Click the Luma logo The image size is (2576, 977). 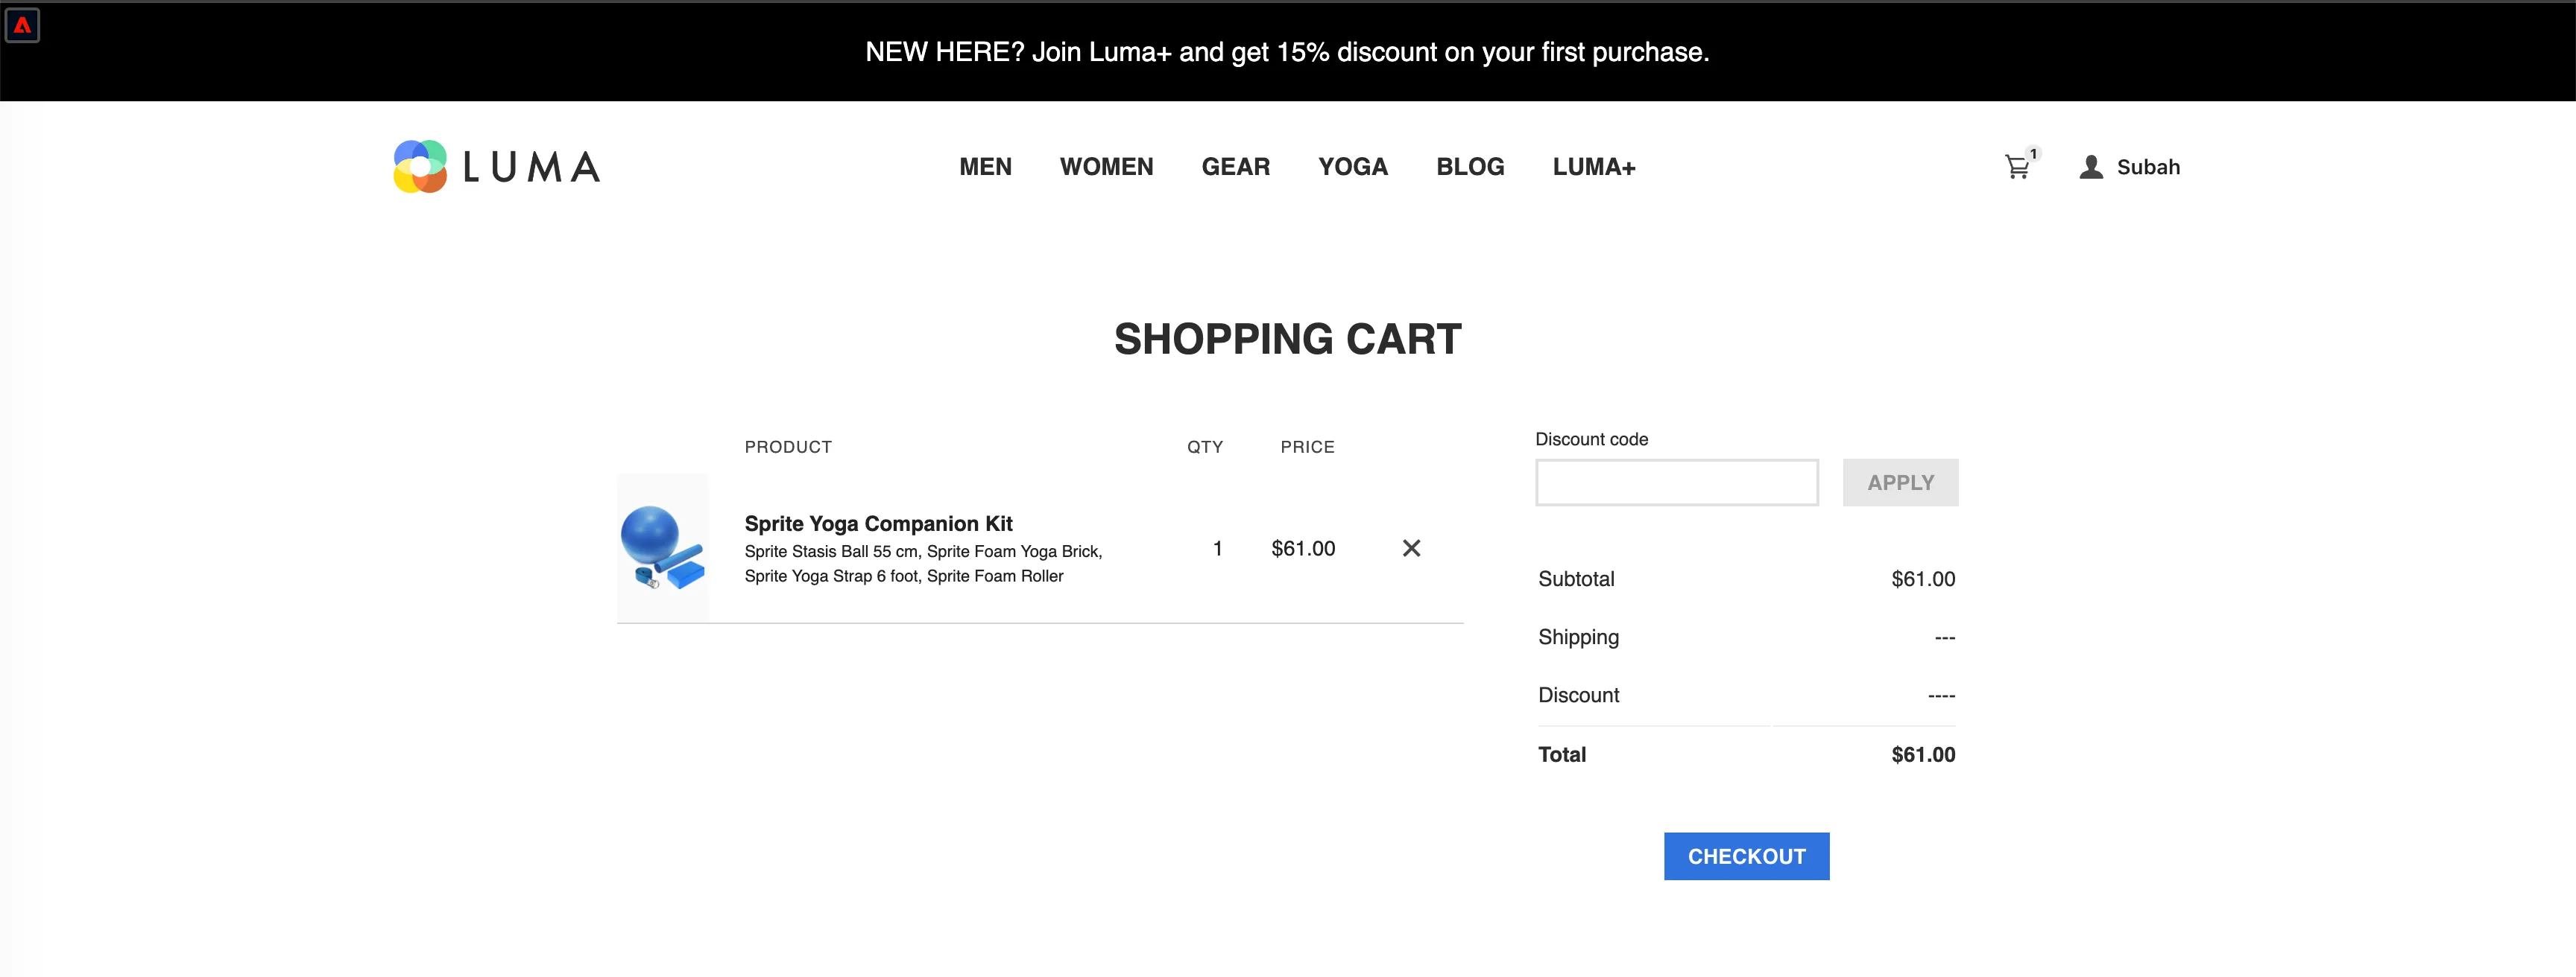497,167
